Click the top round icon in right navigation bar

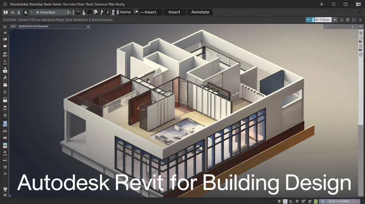coord(360,32)
